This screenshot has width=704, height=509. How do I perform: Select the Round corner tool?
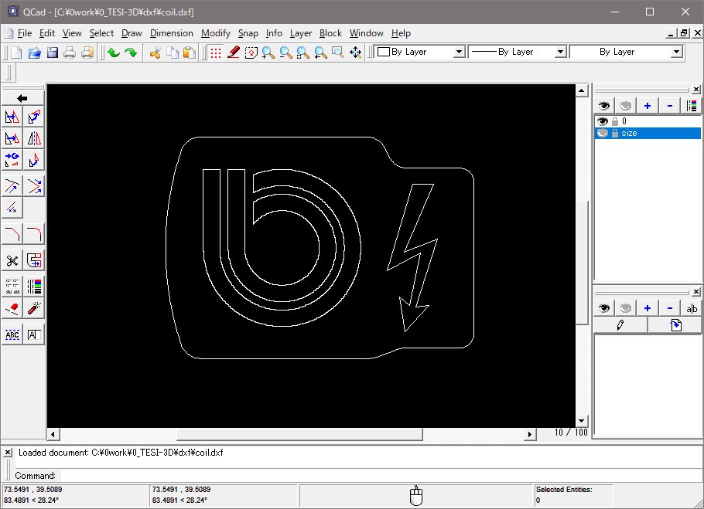click(34, 234)
